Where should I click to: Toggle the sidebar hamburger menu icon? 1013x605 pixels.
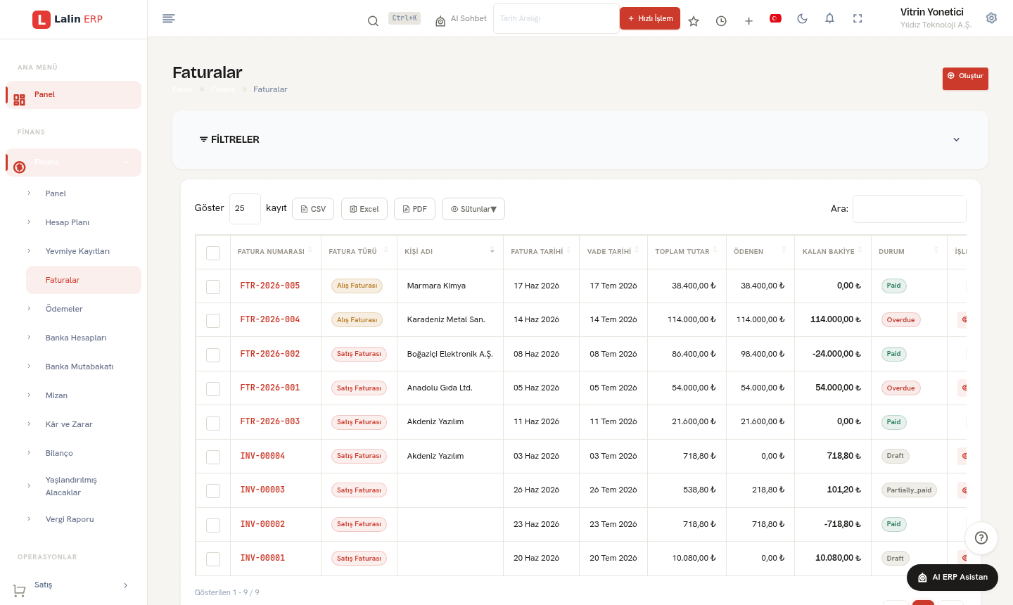(168, 18)
